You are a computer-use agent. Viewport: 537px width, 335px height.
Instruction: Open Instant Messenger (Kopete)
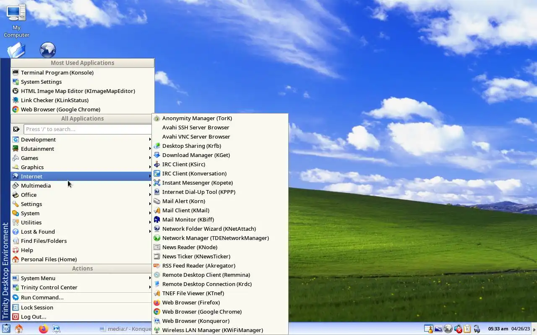(220, 183)
